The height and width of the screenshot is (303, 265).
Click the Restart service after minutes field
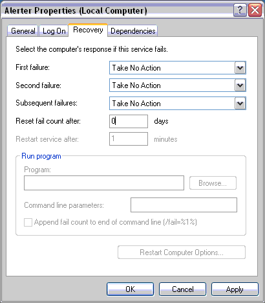tap(129, 139)
